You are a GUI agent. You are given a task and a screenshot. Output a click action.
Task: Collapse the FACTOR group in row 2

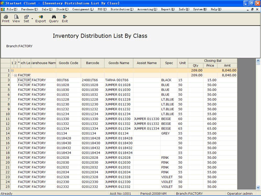tap(16, 75)
